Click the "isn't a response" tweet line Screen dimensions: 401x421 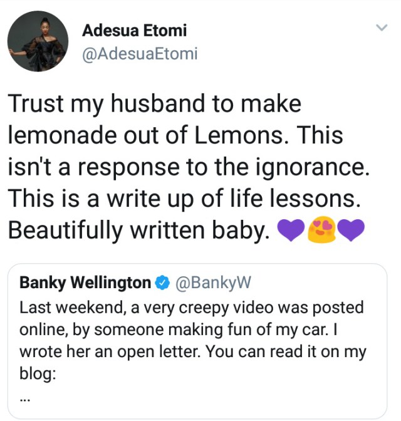[189, 168]
